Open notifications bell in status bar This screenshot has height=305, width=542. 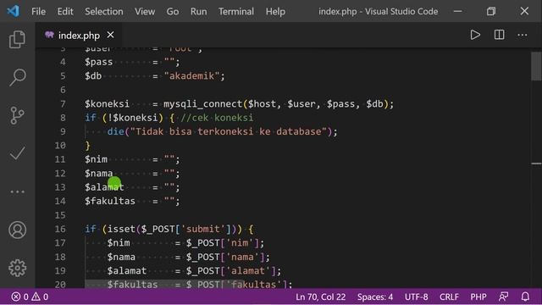pyautogui.click(x=525, y=297)
